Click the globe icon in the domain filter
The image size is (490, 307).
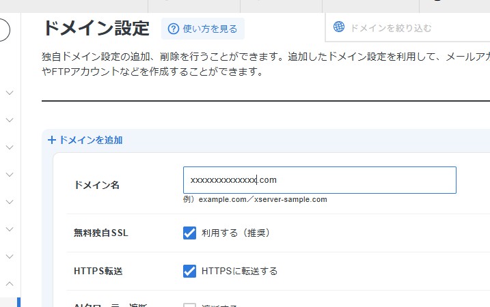[339, 27]
